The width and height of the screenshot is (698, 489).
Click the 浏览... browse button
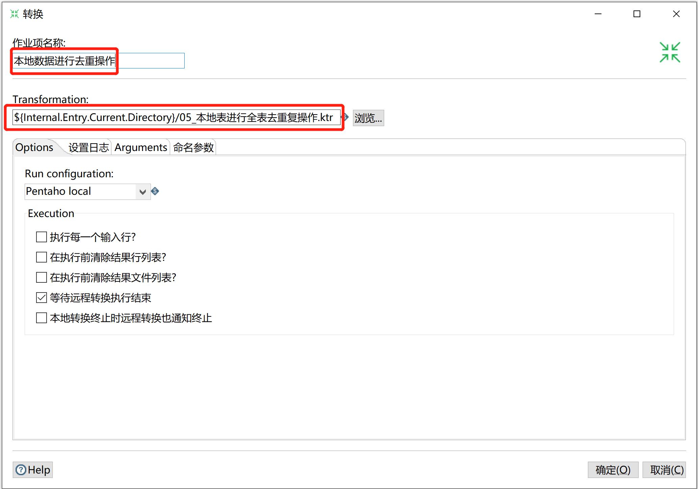pos(368,118)
